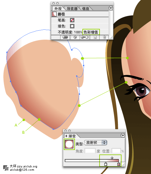Select the dark pink gradient end stop

pos(119,164)
